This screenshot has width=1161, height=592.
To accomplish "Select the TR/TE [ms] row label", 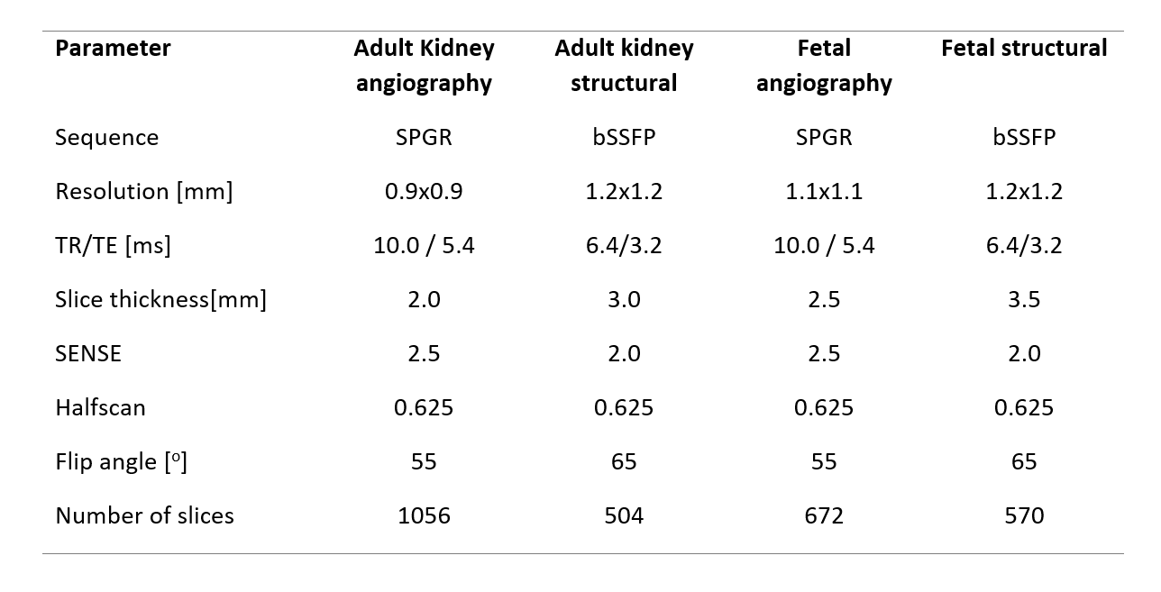I will coord(113,246).
